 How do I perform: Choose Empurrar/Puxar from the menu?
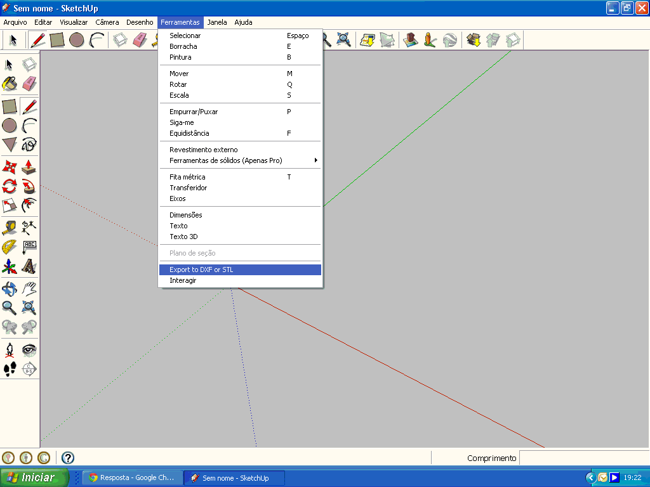pos(240,112)
